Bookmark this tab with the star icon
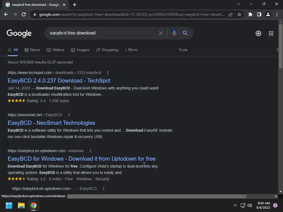 [239, 14]
